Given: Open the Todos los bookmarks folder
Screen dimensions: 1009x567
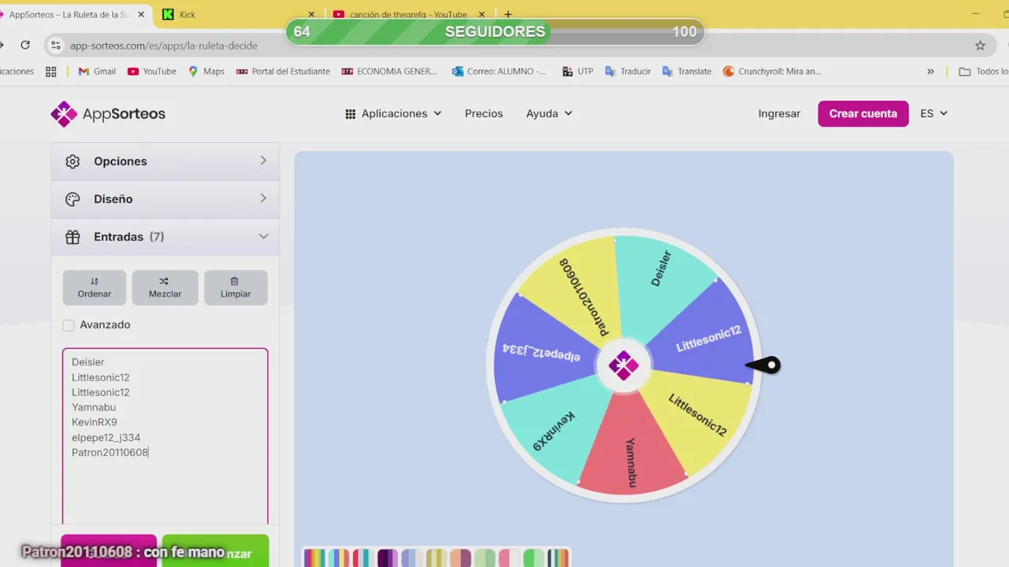Looking at the screenshot, I should 983,71.
